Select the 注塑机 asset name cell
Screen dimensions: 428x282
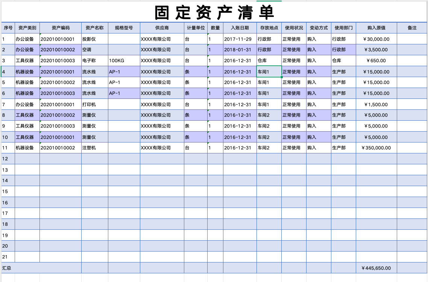(x=95, y=148)
